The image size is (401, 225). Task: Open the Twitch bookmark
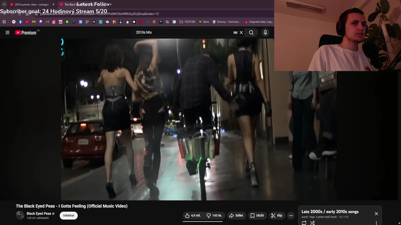(40, 22)
